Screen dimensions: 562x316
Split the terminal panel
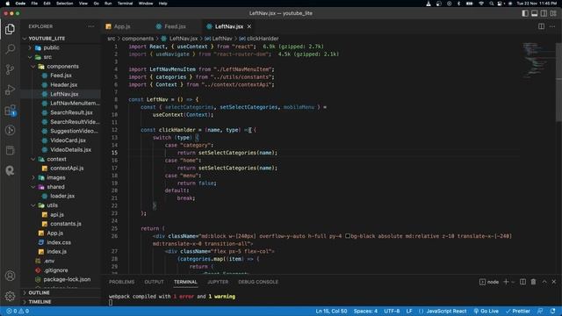(x=523, y=282)
